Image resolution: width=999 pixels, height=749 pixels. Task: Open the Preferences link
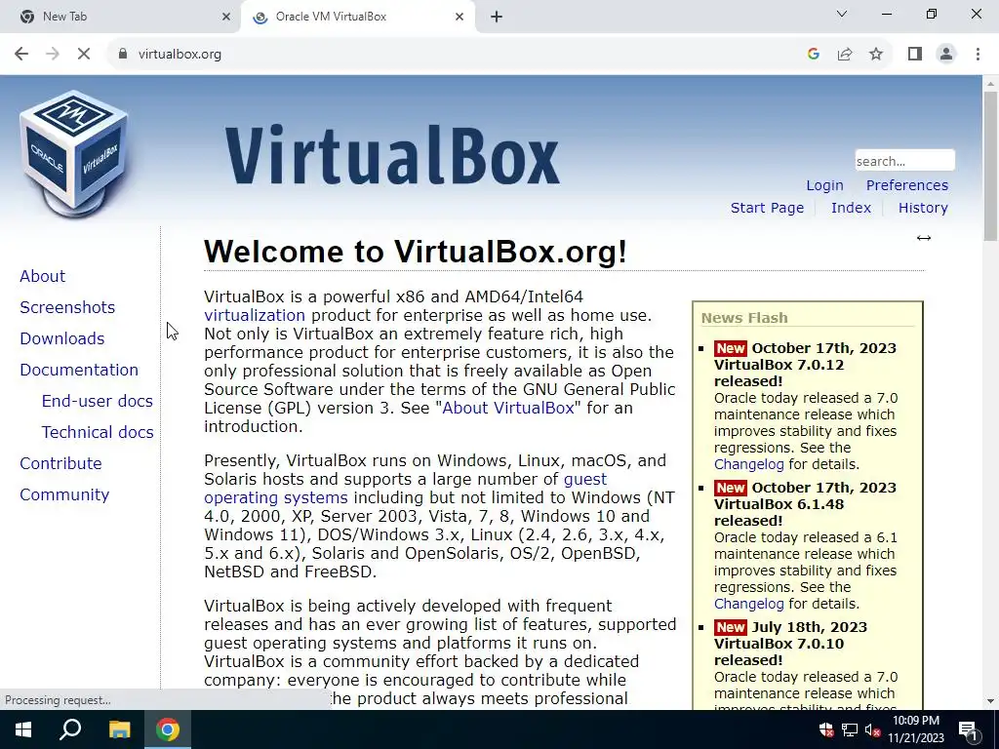pyautogui.click(x=906, y=185)
